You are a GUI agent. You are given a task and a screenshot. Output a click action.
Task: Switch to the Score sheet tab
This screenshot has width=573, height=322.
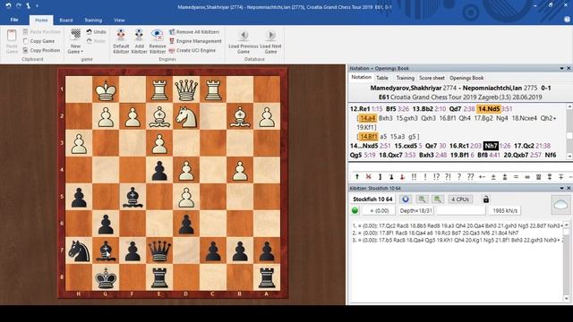point(432,78)
